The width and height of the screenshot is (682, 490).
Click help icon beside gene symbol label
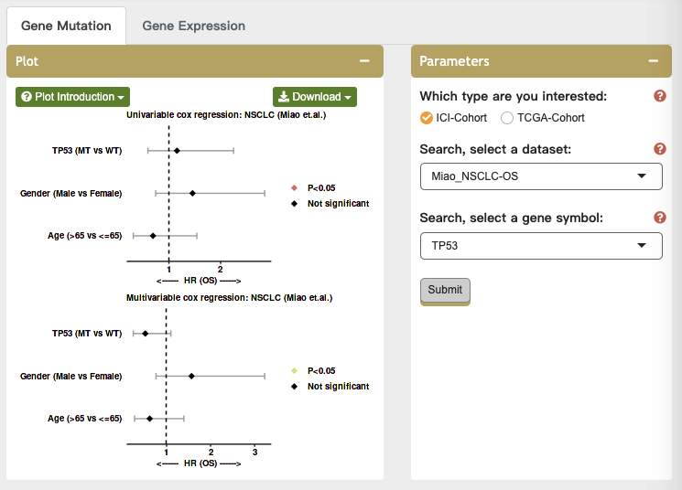tap(659, 218)
